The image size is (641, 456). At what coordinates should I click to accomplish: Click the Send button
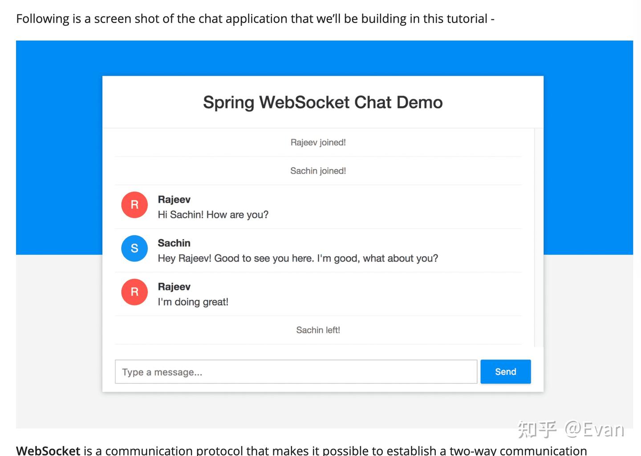point(505,371)
